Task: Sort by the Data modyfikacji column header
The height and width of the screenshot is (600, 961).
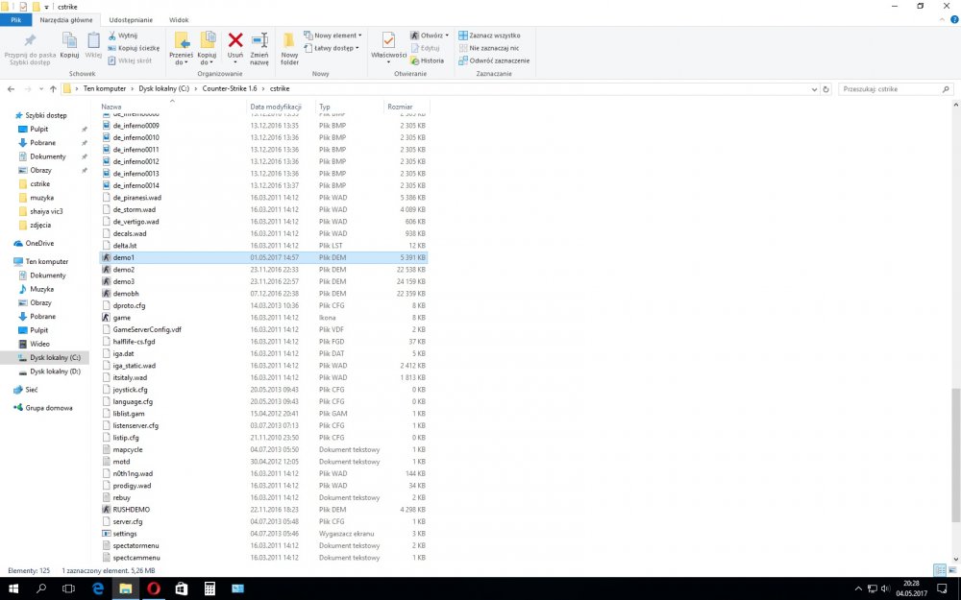Action: 276,107
